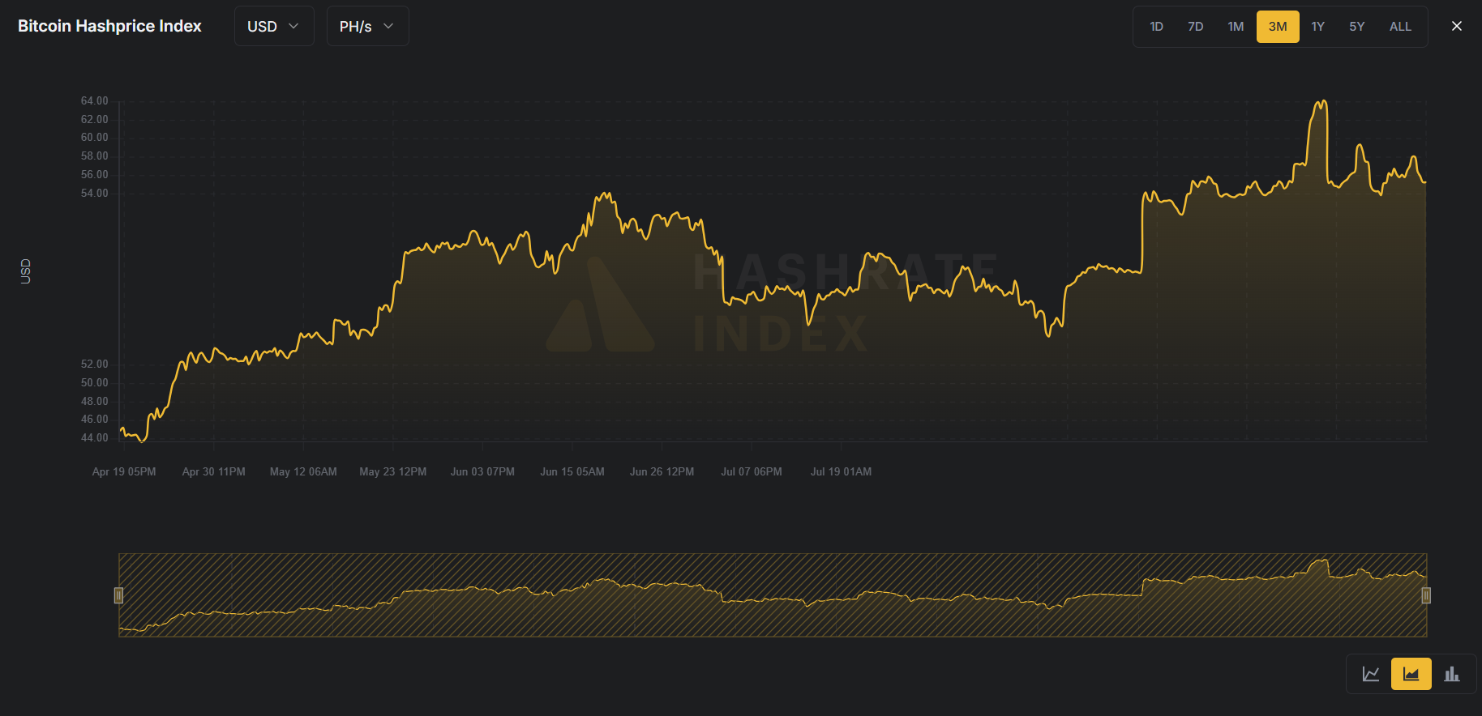
Task: Click the vertical USD axis title
Action: (x=25, y=271)
